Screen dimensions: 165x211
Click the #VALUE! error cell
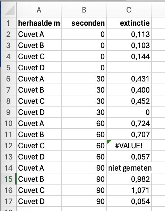tap(129, 145)
